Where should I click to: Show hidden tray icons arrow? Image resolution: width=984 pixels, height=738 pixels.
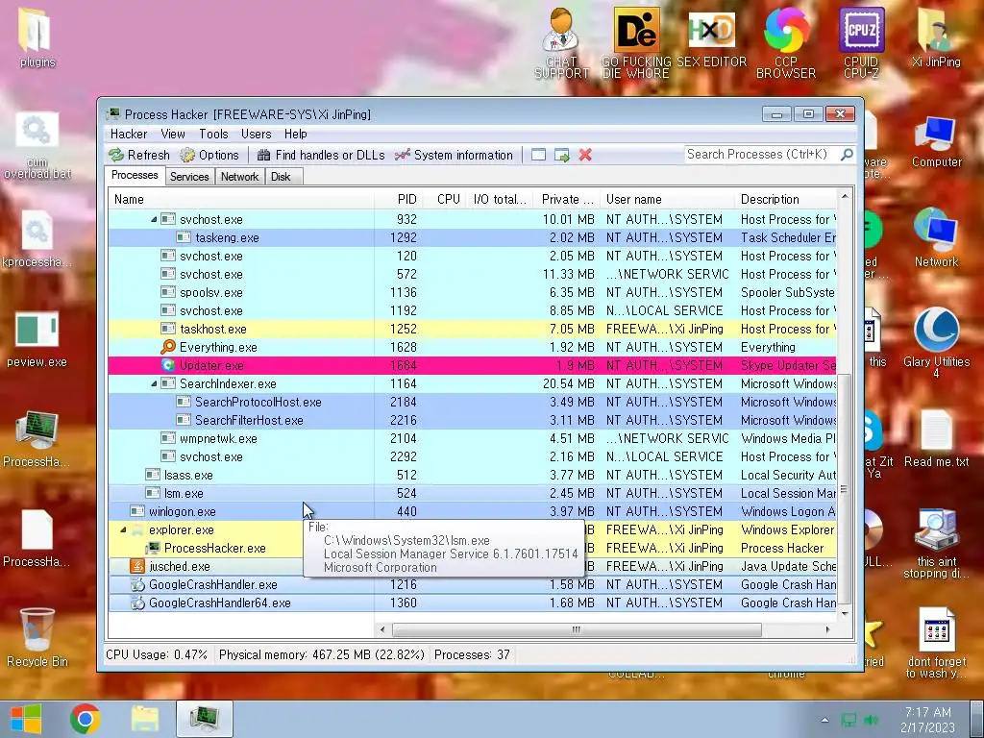point(824,720)
